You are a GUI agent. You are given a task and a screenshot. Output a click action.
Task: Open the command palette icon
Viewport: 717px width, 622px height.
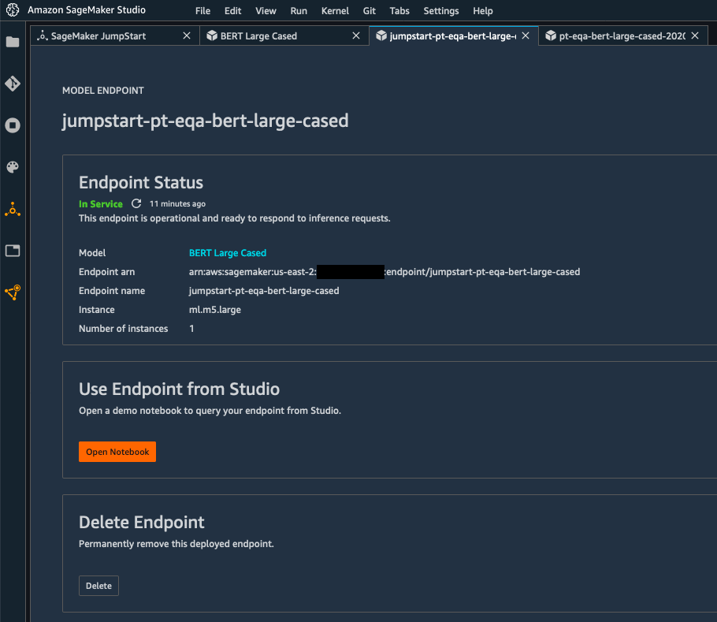[13, 167]
